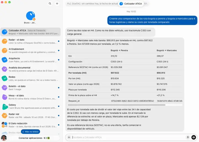Click the Arquitecto blue avatar

click(x=5, y=60)
